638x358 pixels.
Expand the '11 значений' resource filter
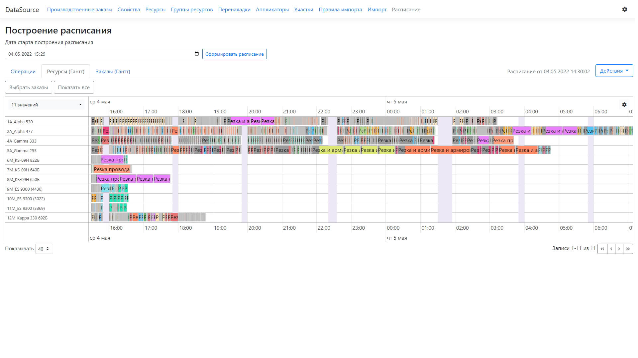click(x=47, y=105)
